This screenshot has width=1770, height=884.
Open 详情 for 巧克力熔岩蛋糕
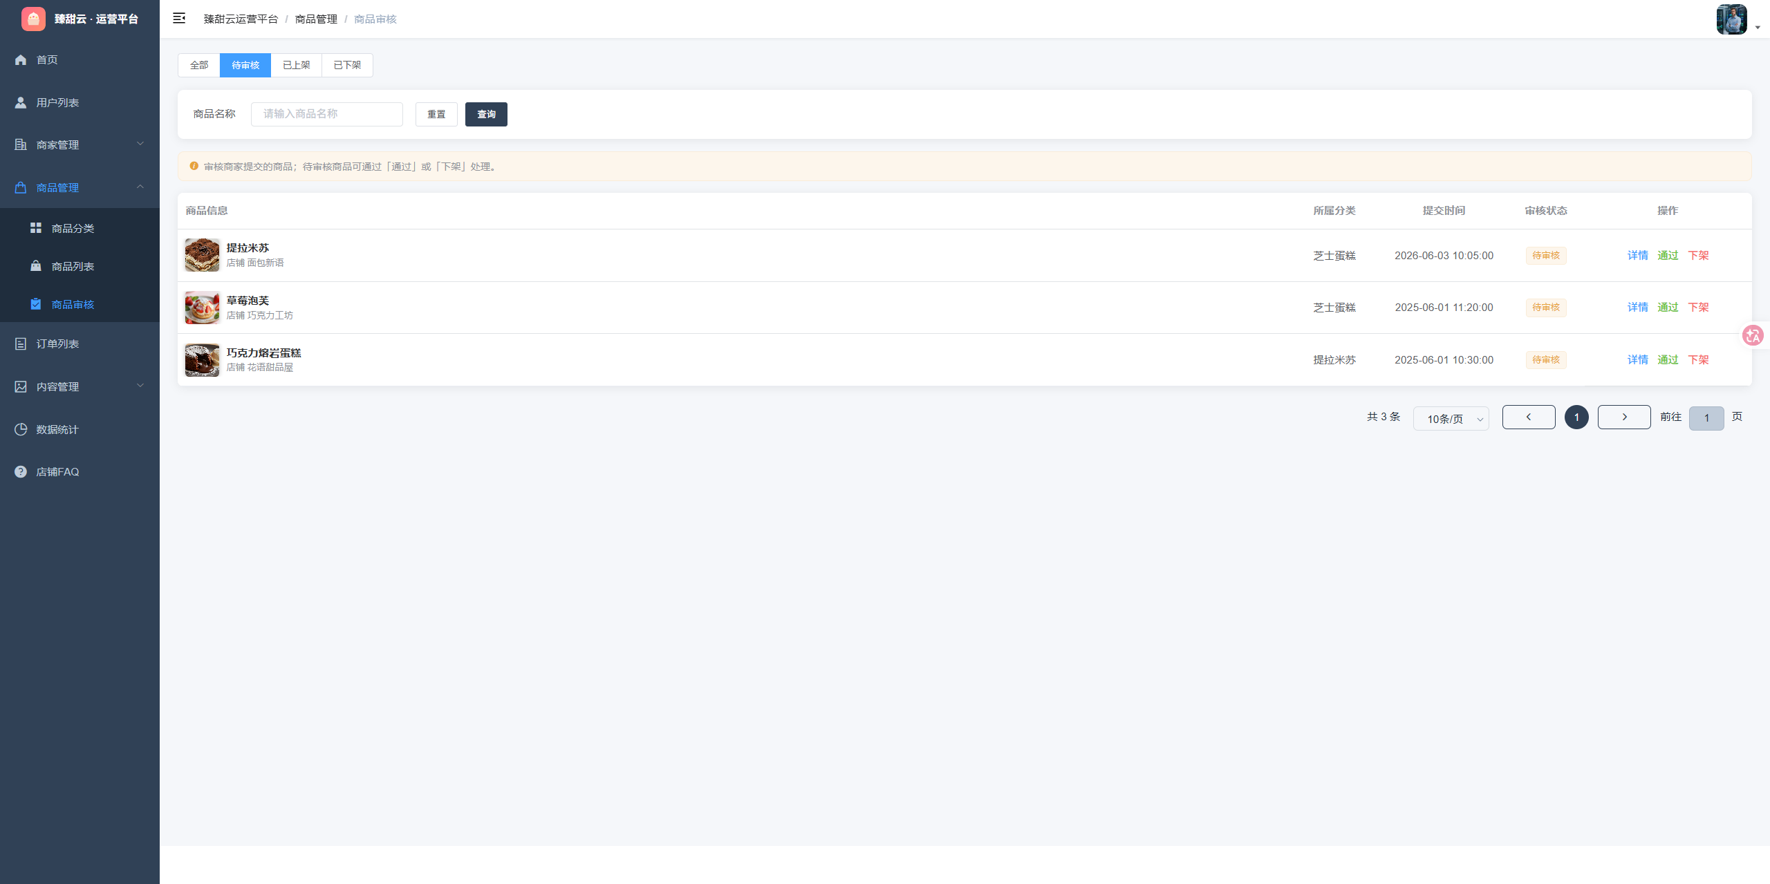[x=1637, y=359]
